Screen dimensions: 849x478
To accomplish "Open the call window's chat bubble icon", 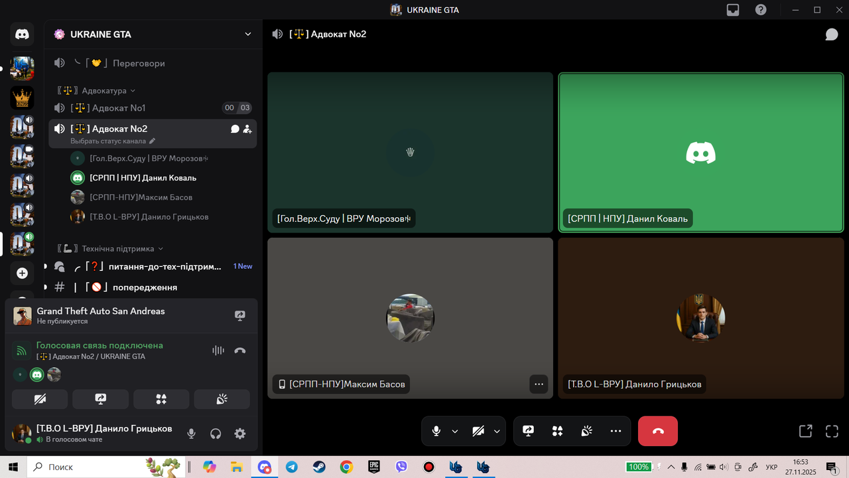I will [x=832, y=35].
